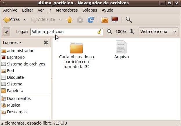Clear the location field with broom icon

click(99, 32)
